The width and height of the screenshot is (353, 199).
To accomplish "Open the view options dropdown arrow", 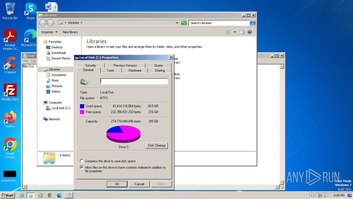I will [235, 32].
